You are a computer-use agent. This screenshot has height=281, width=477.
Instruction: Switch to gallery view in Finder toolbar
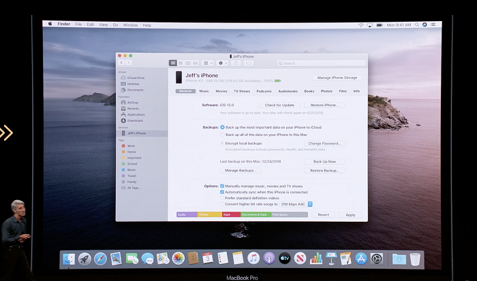[x=196, y=63]
